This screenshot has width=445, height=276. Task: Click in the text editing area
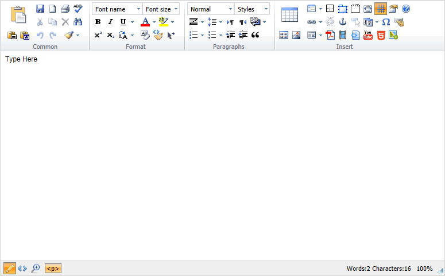click(x=222, y=155)
